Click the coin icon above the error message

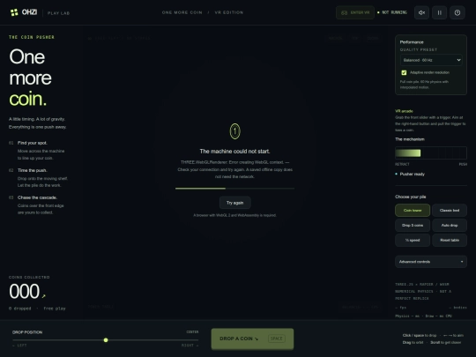[x=234, y=131]
